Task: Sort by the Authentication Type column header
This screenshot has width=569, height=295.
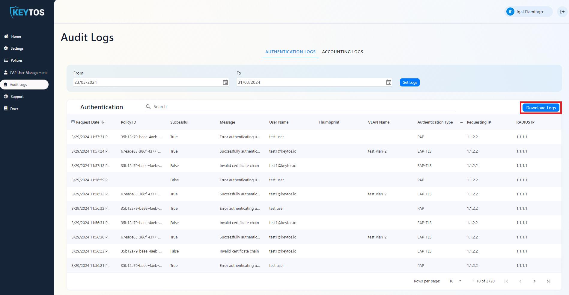Action: (x=435, y=122)
